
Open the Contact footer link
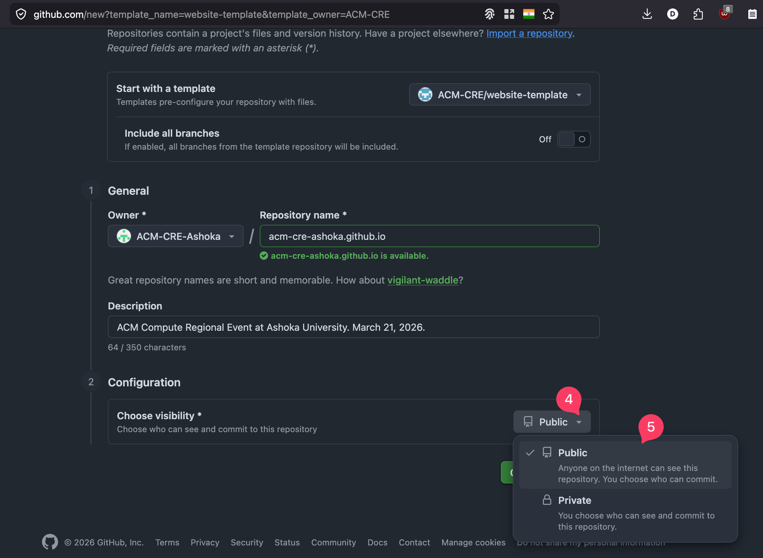click(414, 542)
